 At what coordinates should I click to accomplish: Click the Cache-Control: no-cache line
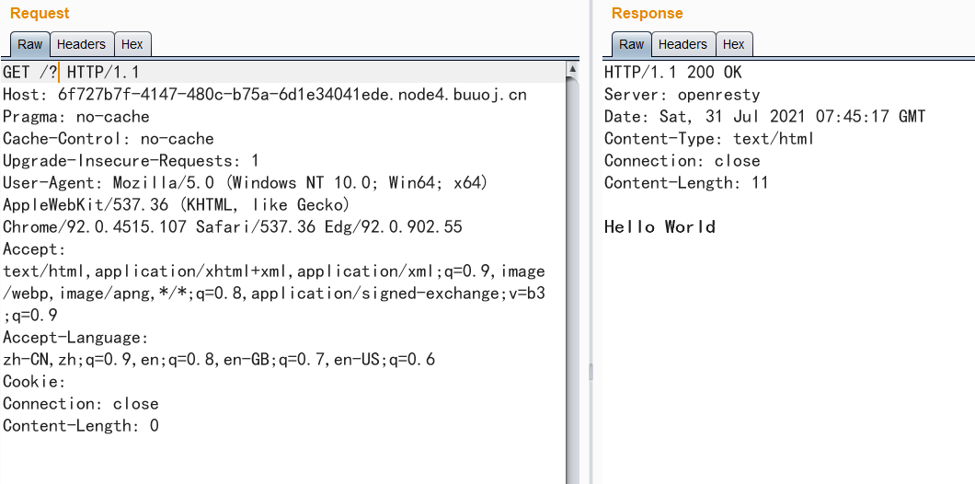click(109, 139)
